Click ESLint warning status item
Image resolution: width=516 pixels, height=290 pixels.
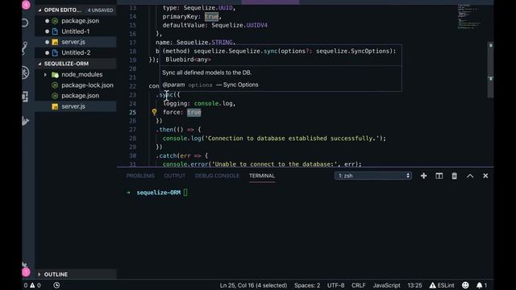pyautogui.click(x=442, y=285)
